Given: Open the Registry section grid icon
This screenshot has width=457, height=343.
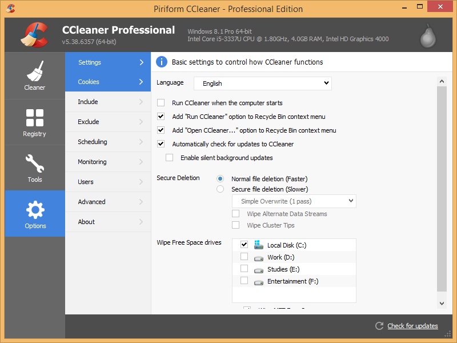Looking at the screenshot, I should 35,118.
